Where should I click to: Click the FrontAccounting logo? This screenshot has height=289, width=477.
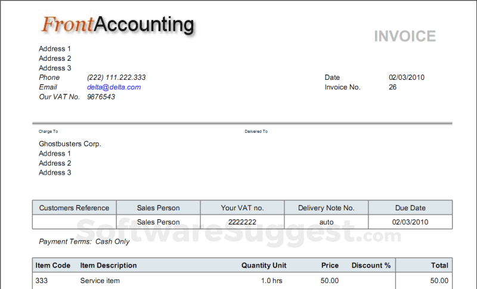[117, 24]
